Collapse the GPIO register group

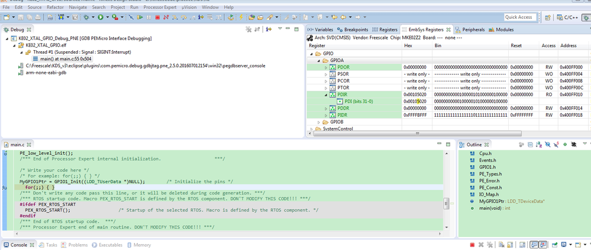click(312, 54)
